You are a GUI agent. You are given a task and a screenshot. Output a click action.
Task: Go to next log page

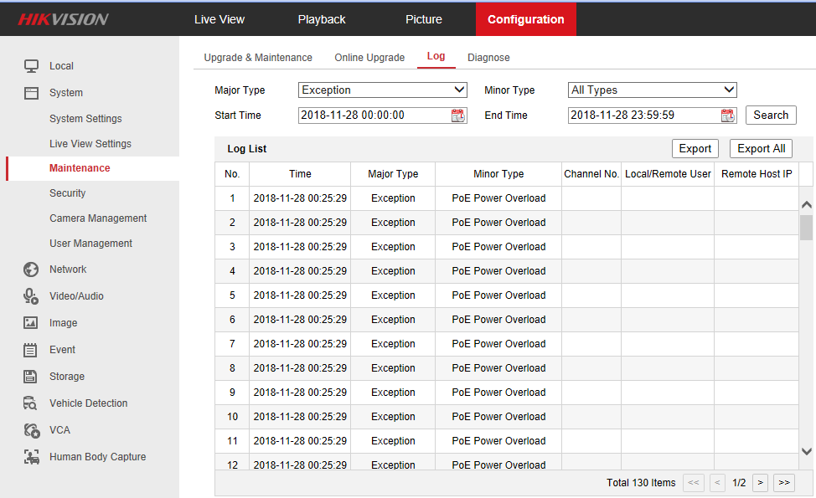point(760,482)
